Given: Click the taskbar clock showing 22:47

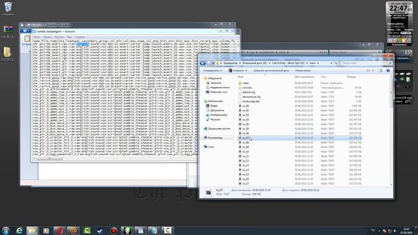Looking at the screenshot, I should [406, 230].
